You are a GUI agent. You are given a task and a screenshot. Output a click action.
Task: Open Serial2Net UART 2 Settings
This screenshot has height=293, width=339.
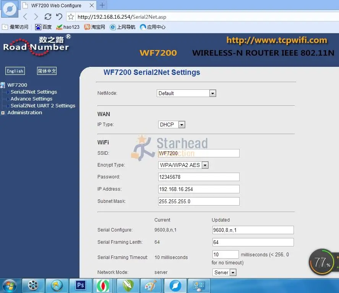(x=43, y=106)
